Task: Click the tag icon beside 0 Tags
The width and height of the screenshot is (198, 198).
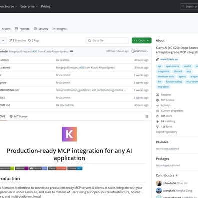Action: tap(29, 40)
